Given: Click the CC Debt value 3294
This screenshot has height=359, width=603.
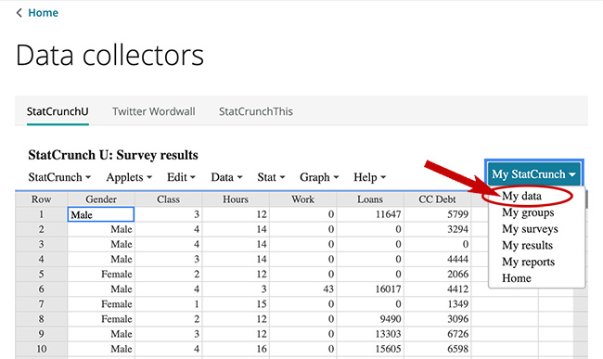Looking at the screenshot, I should pos(457,229).
